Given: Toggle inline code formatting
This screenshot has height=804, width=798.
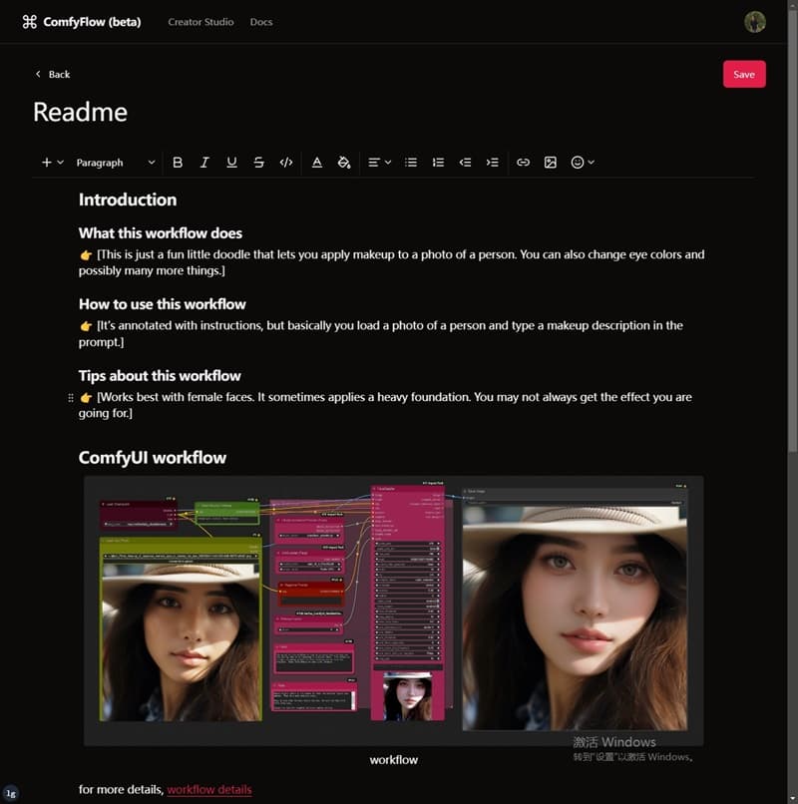Looking at the screenshot, I should [x=286, y=163].
